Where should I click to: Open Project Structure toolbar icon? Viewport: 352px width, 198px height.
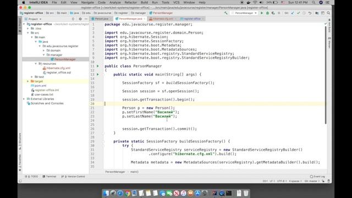click(317, 13)
